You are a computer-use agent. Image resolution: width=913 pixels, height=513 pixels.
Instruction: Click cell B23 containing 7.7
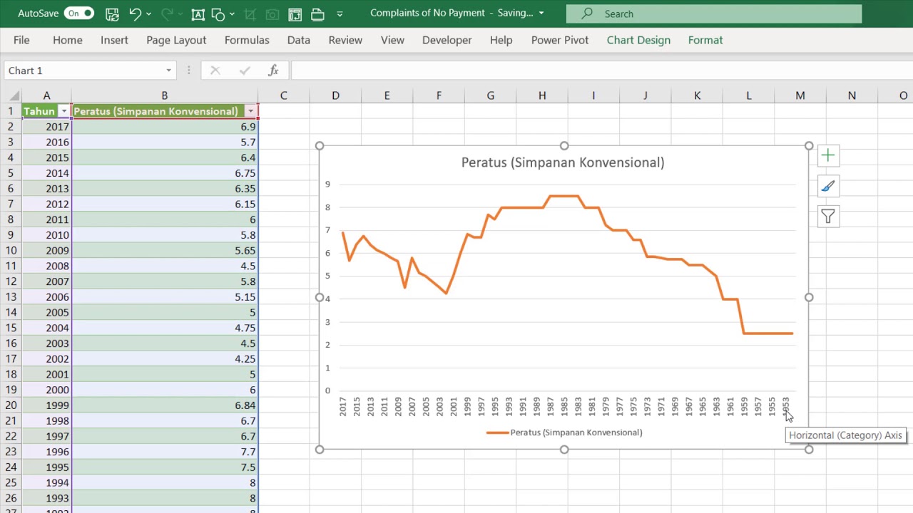(x=164, y=452)
